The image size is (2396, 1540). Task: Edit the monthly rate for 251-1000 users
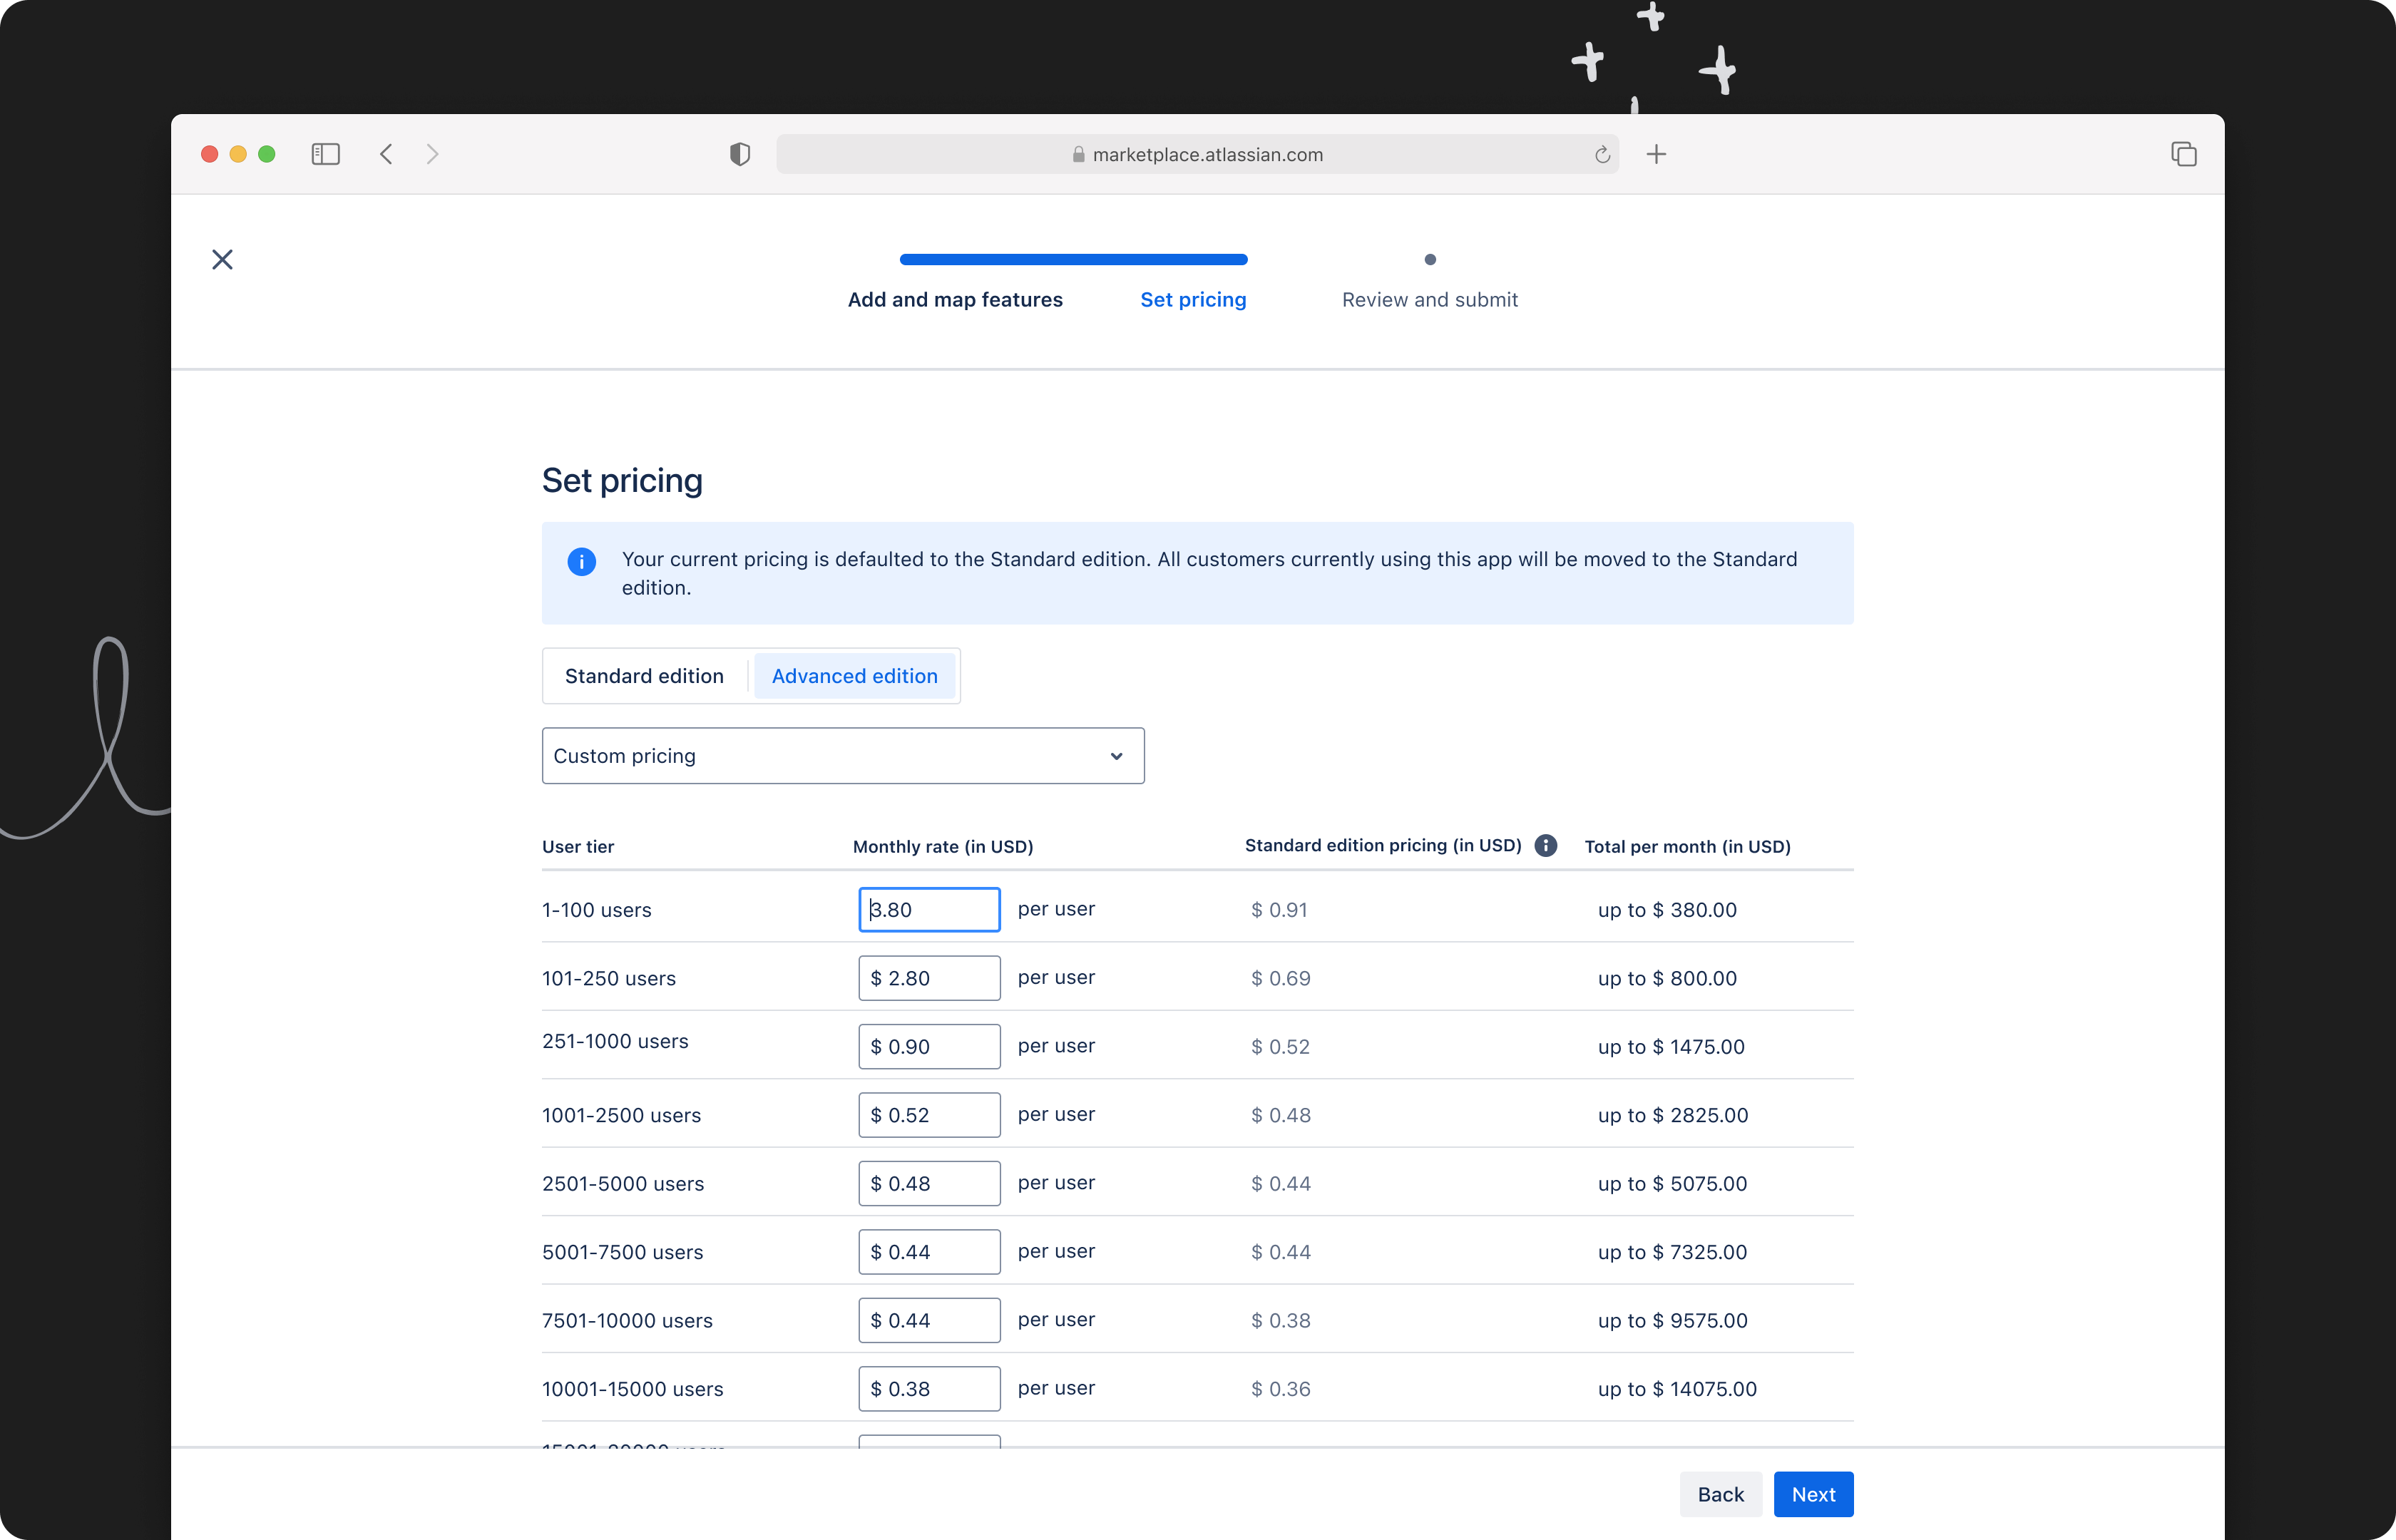tap(929, 1047)
